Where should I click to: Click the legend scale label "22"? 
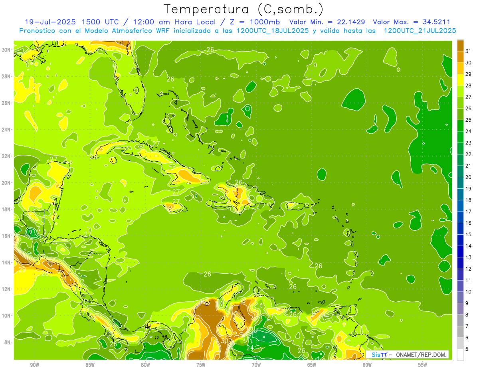(469, 154)
